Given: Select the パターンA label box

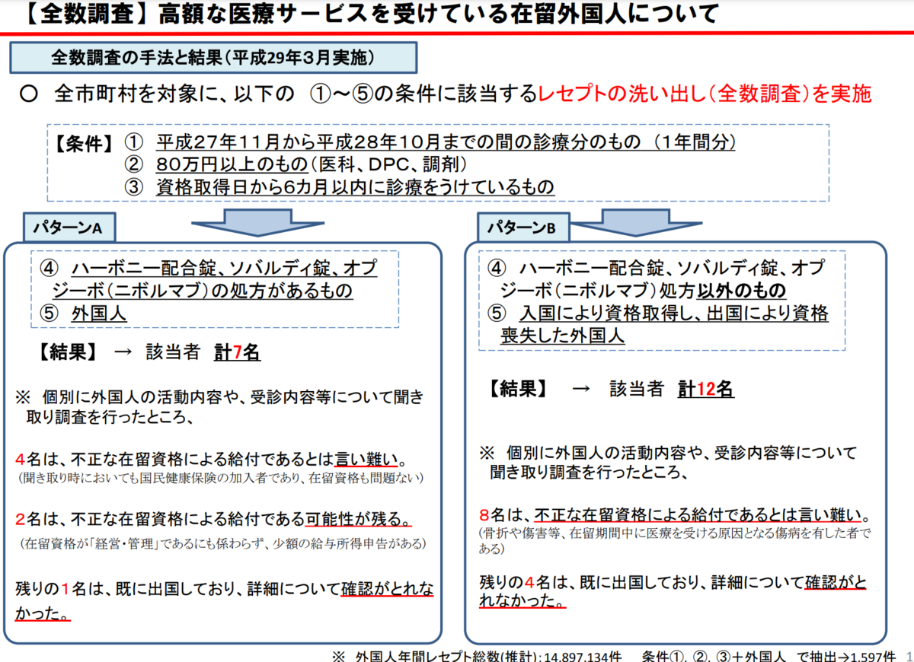Looking at the screenshot, I should 68,227.
